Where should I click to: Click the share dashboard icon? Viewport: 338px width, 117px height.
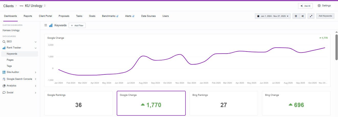pyautogui.click(x=302, y=16)
